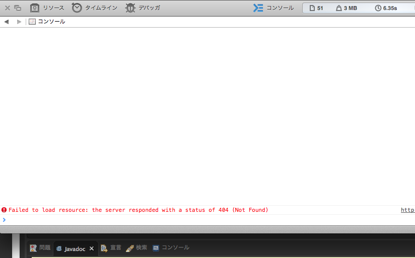Image resolution: width=415 pixels, height=258 pixels.
Task: Click the transfer size weight icon
Action: (339, 8)
